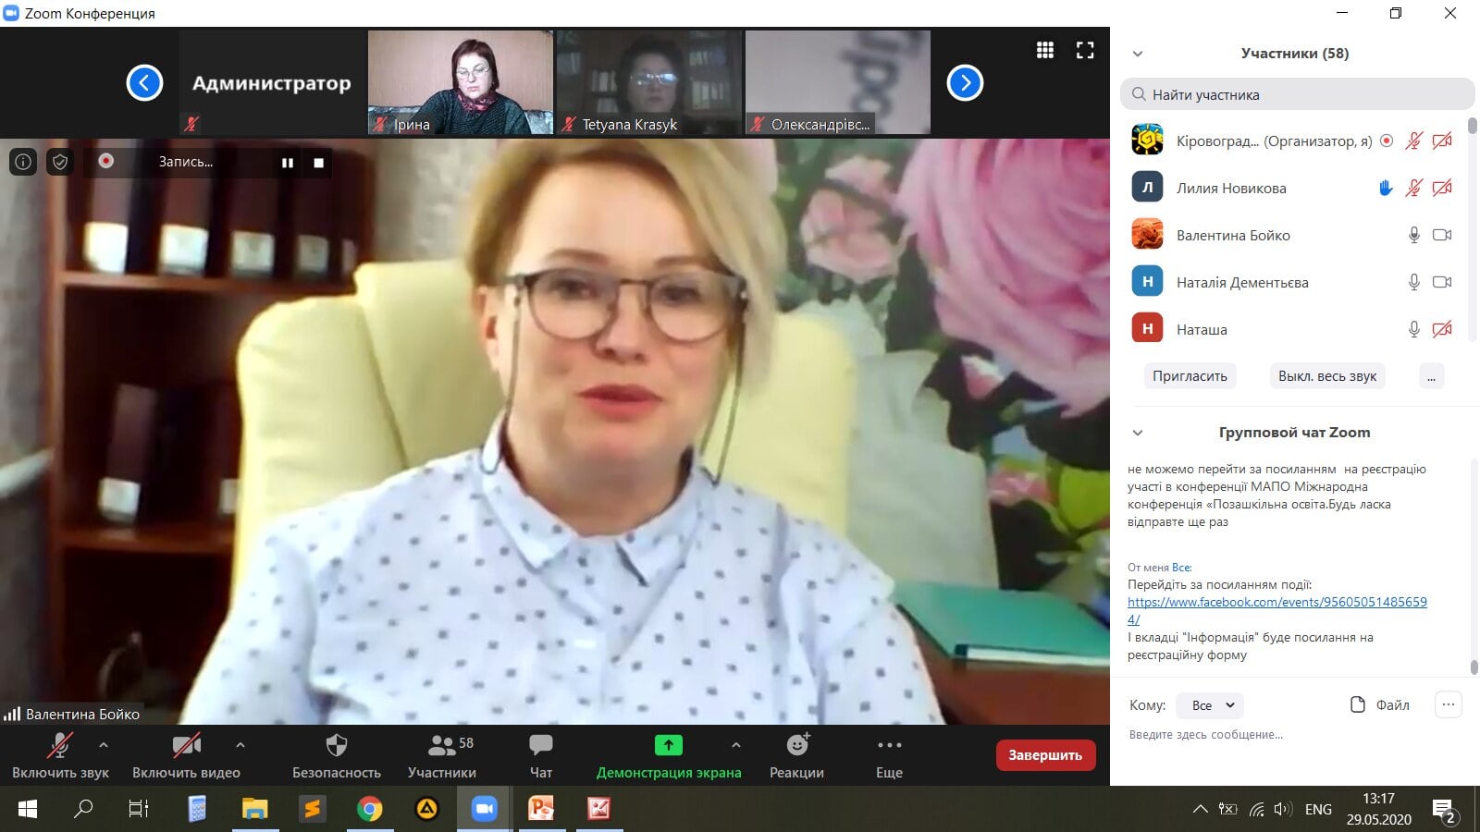Show meeting information icon
Screen dimensions: 1480x832
pos(23,162)
